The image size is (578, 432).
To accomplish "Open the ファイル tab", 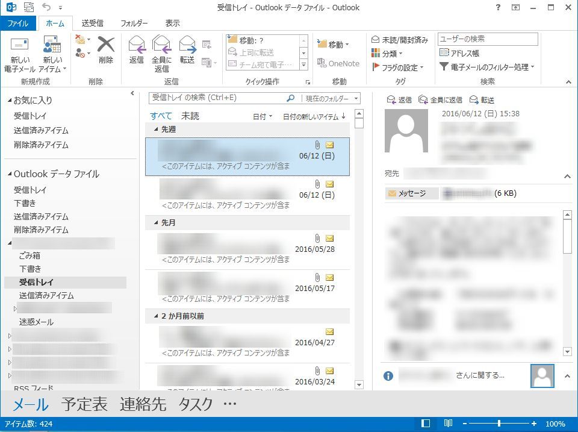I will point(17,23).
